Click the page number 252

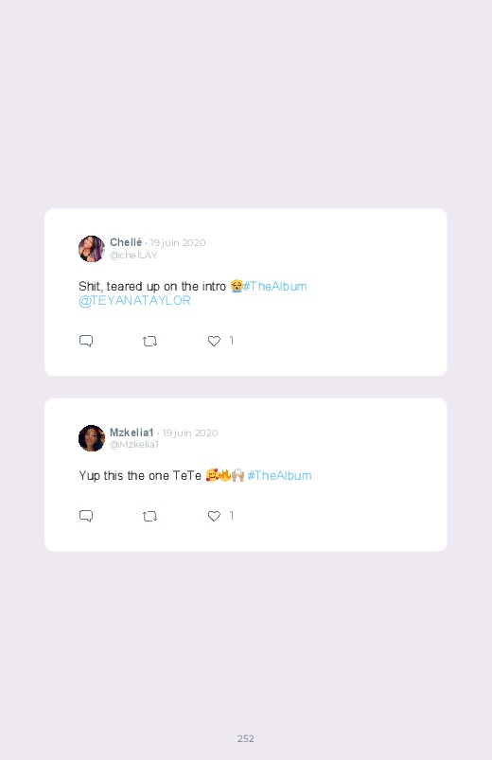pyautogui.click(x=246, y=738)
